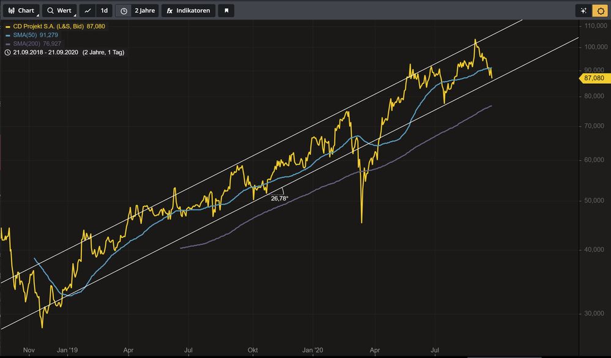Click the 87,080 current price tag
Screen dimensions: 611x358
594,78
